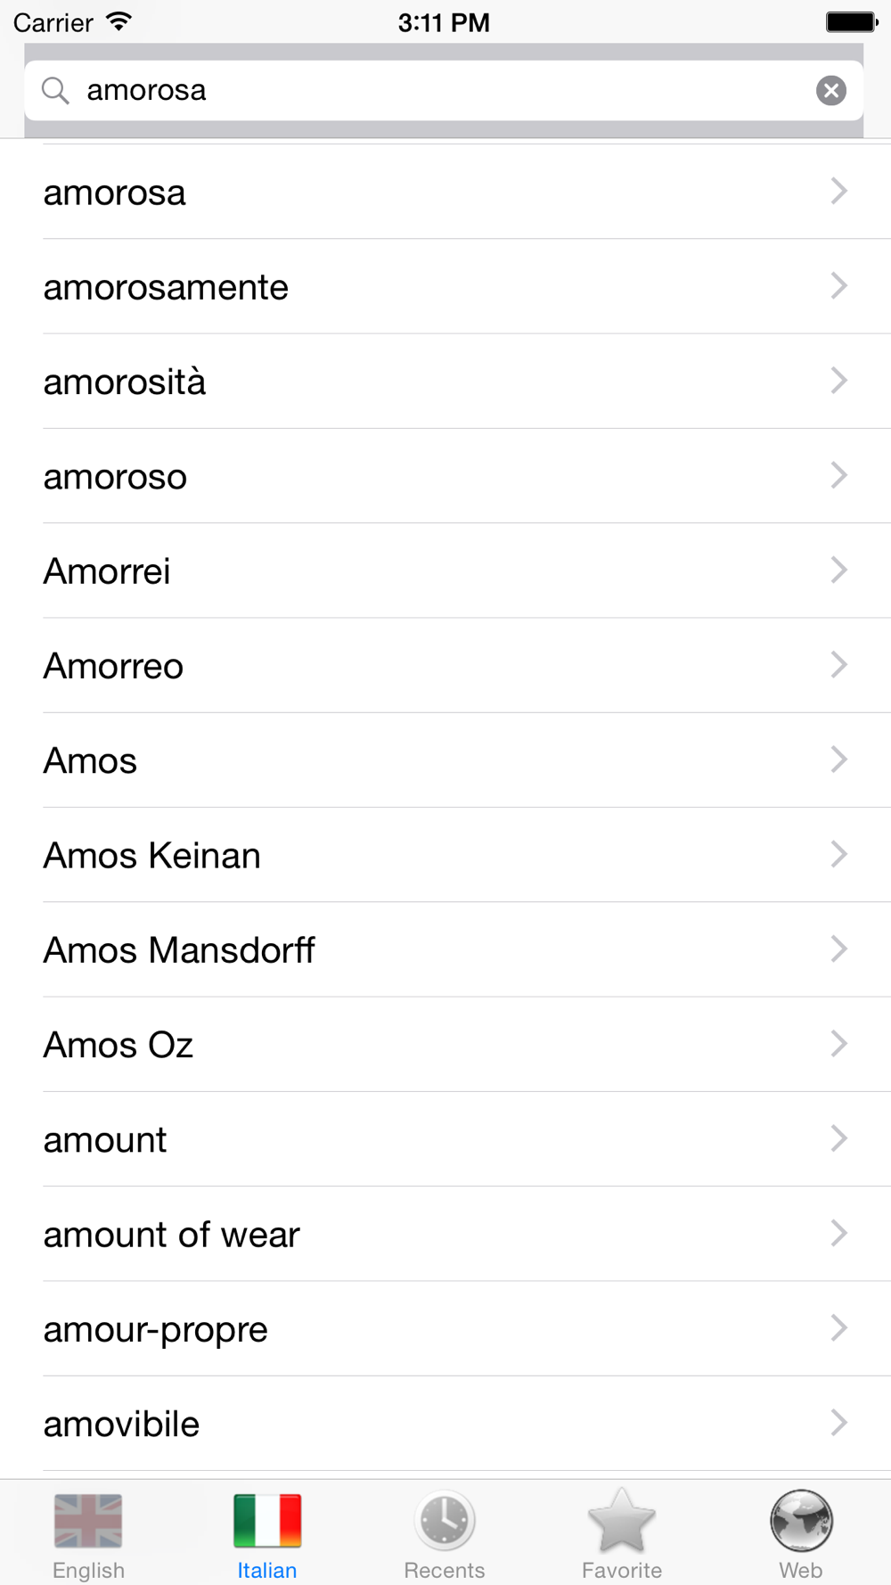Expand the amorosa entry chevron
Image resolution: width=891 pixels, height=1585 pixels.
[x=838, y=191]
